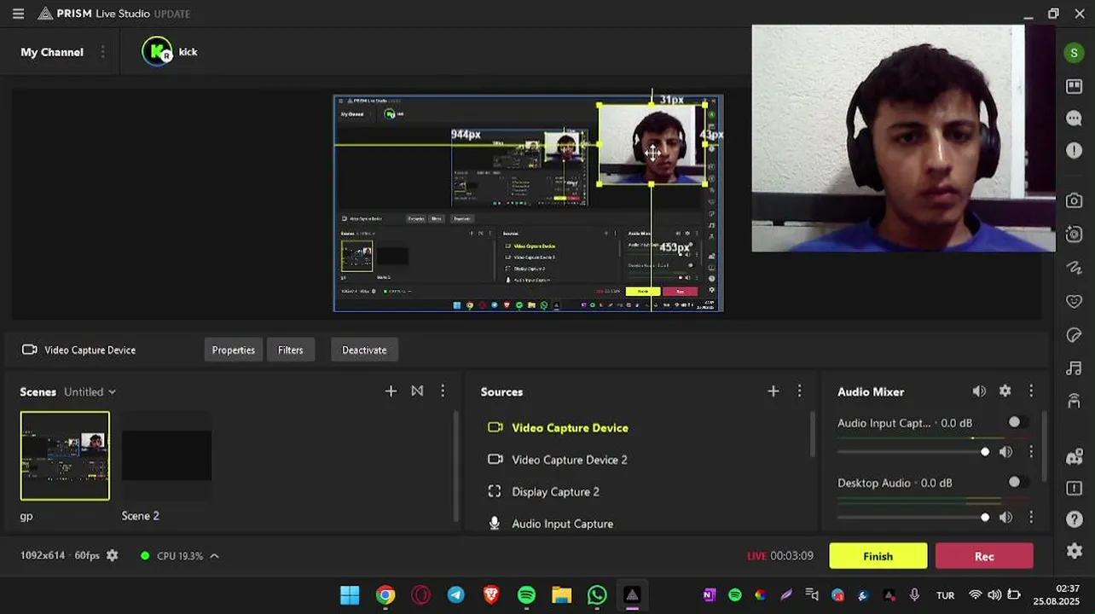Open Properties of the selected source
This screenshot has width=1095, height=614.
[x=234, y=350]
